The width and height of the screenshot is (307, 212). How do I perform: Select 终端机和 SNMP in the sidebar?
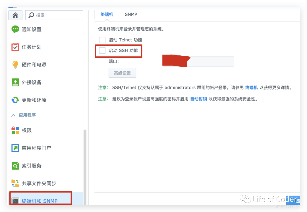[40, 201]
